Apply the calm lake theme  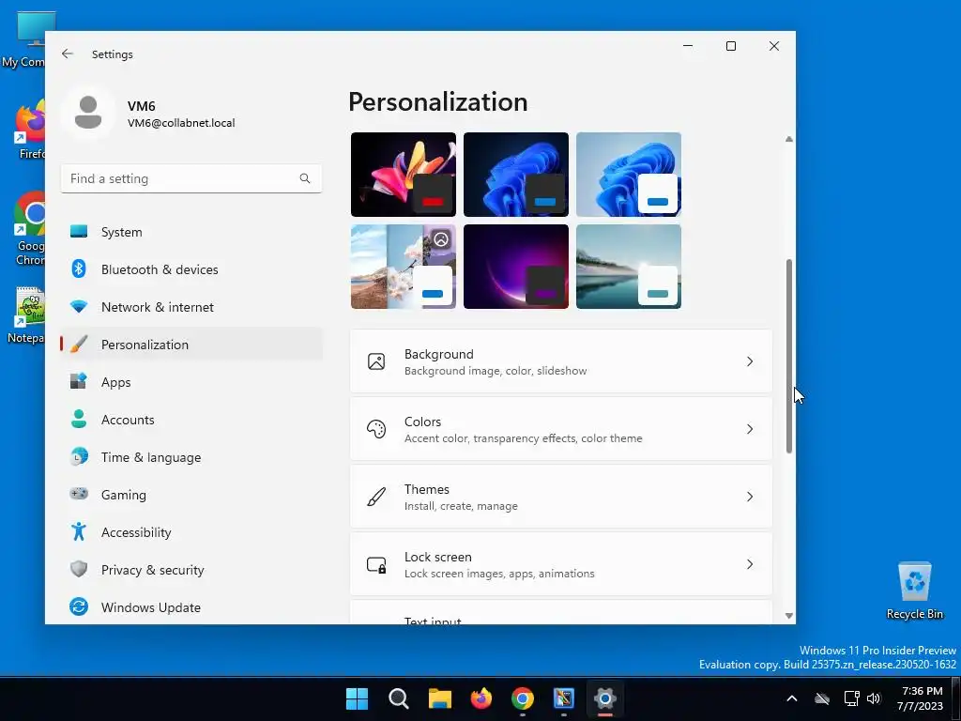click(x=629, y=266)
